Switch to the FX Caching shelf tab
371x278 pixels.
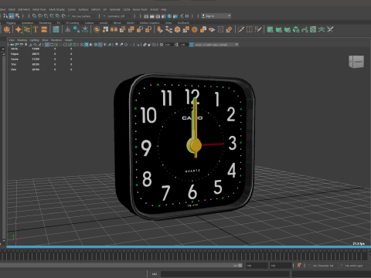coord(72,23)
